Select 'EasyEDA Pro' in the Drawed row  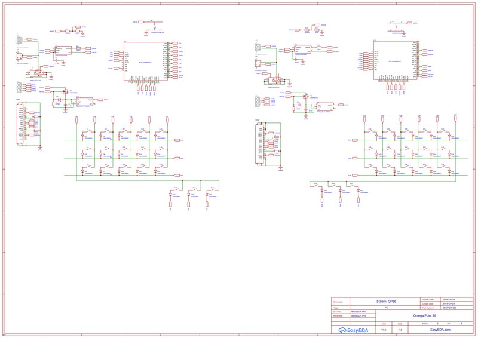click(x=358, y=312)
